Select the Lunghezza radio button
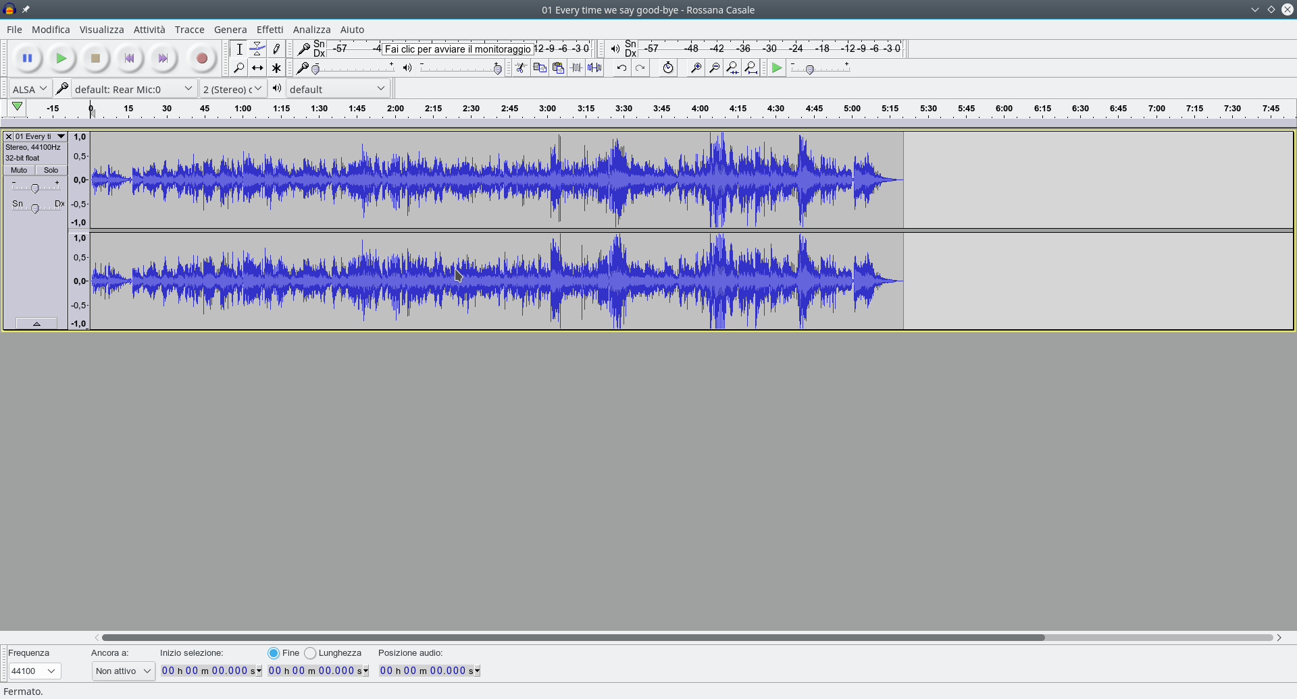This screenshot has height=699, width=1297. (x=310, y=653)
